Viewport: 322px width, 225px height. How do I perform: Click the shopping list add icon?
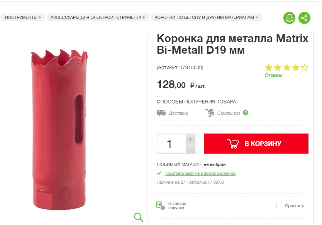[160, 205]
